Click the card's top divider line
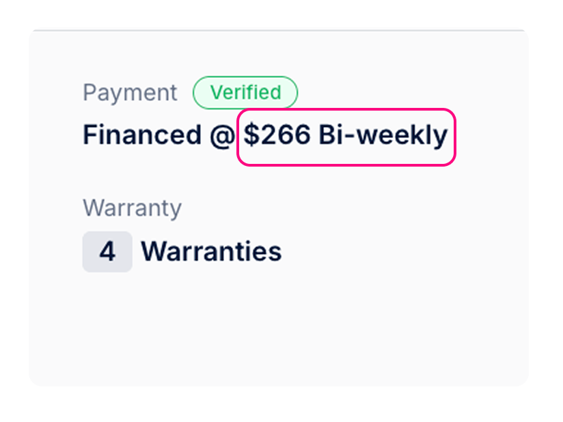Image resolution: width=563 pixels, height=422 pixels. point(279,30)
